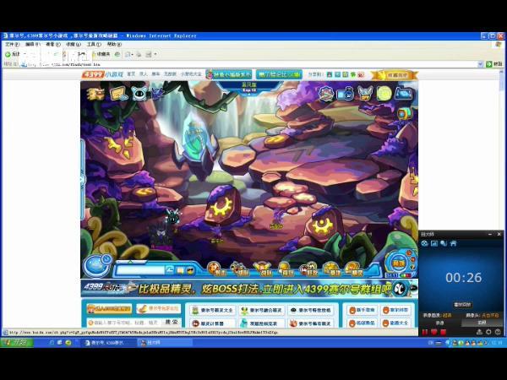
Task: Click the magnifier icon in recorder toolbar
Action: 444,243
